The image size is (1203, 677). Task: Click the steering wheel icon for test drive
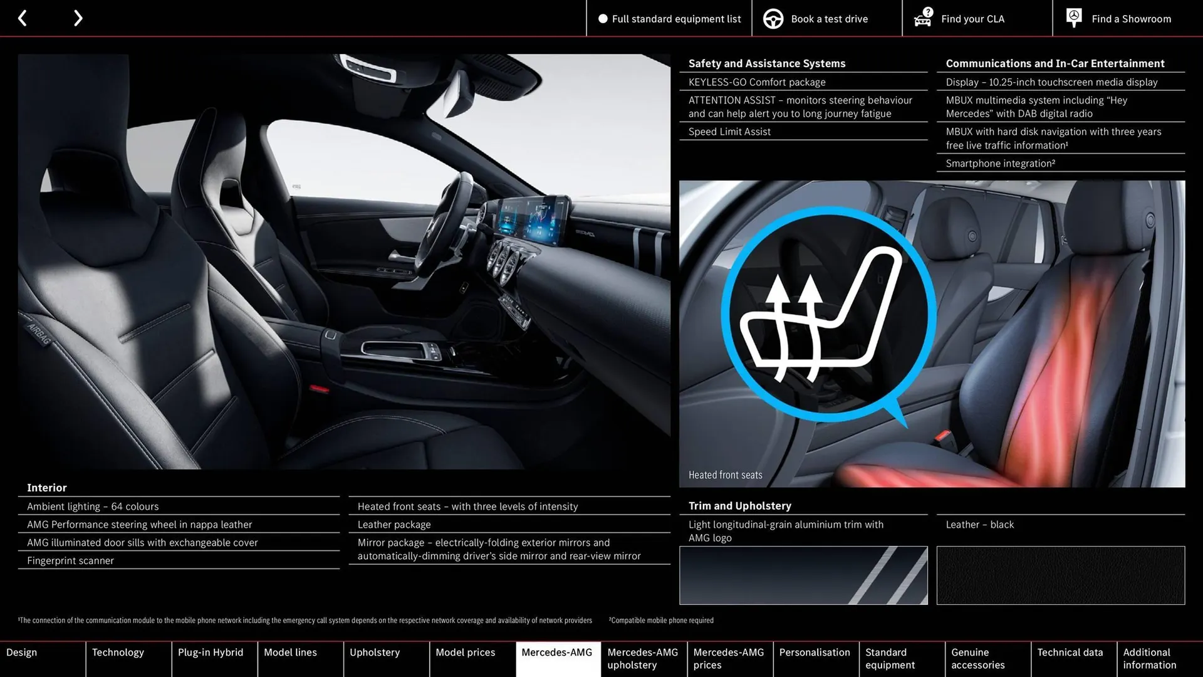click(x=773, y=18)
